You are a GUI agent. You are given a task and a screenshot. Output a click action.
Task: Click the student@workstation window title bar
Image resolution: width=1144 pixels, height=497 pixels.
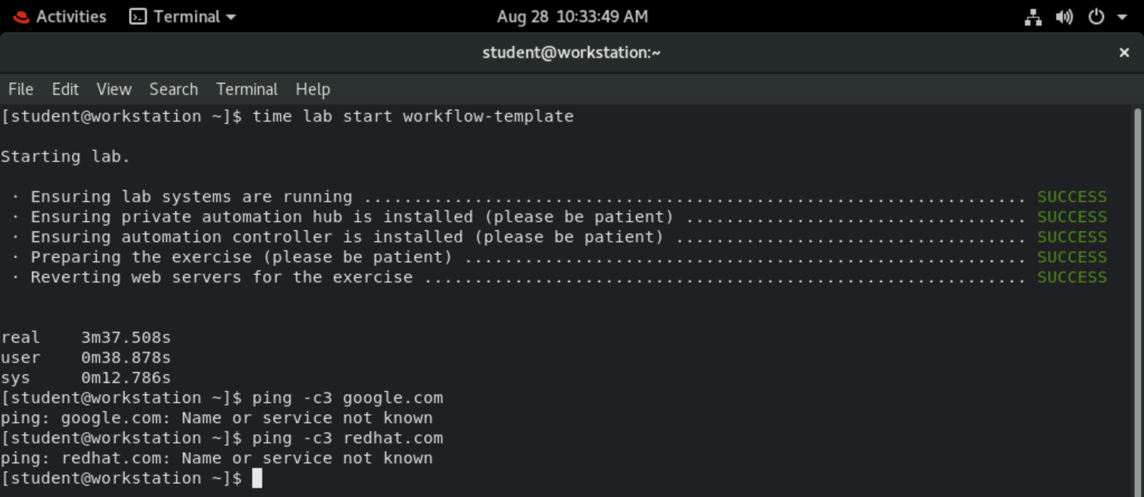(x=571, y=52)
